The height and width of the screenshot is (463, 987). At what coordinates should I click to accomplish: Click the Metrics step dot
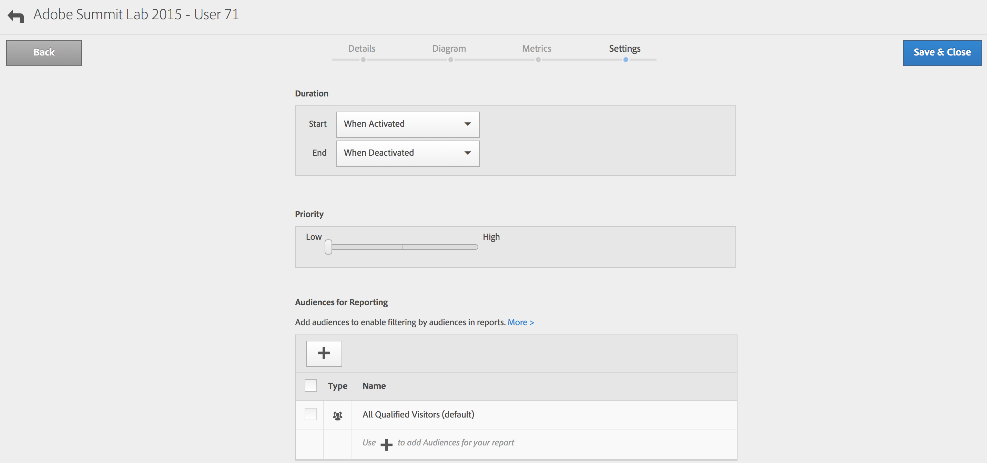point(538,60)
